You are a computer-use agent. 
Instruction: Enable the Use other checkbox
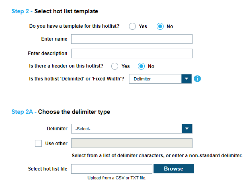(x=39, y=143)
